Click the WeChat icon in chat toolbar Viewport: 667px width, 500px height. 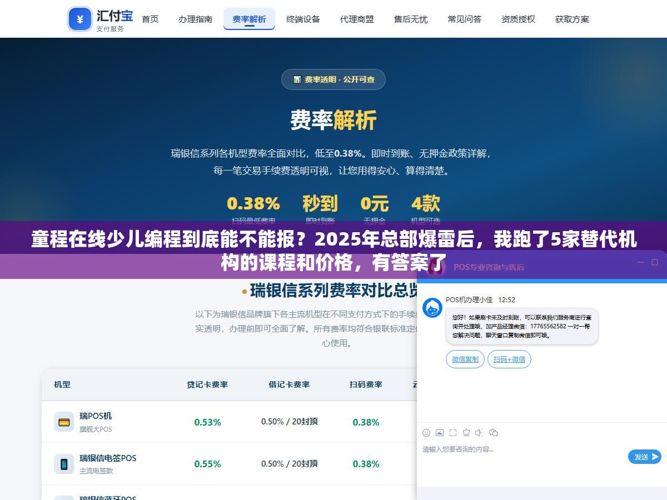tap(494, 432)
